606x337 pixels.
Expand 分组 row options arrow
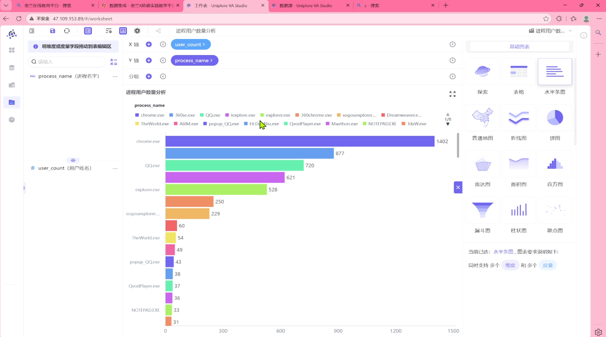[452, 77]
